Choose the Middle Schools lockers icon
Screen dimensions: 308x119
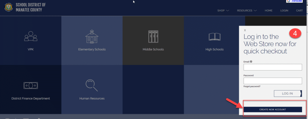(x=153, y=37)
